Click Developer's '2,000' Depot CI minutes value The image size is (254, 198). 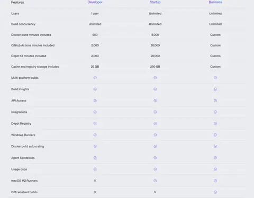[95, 56]
